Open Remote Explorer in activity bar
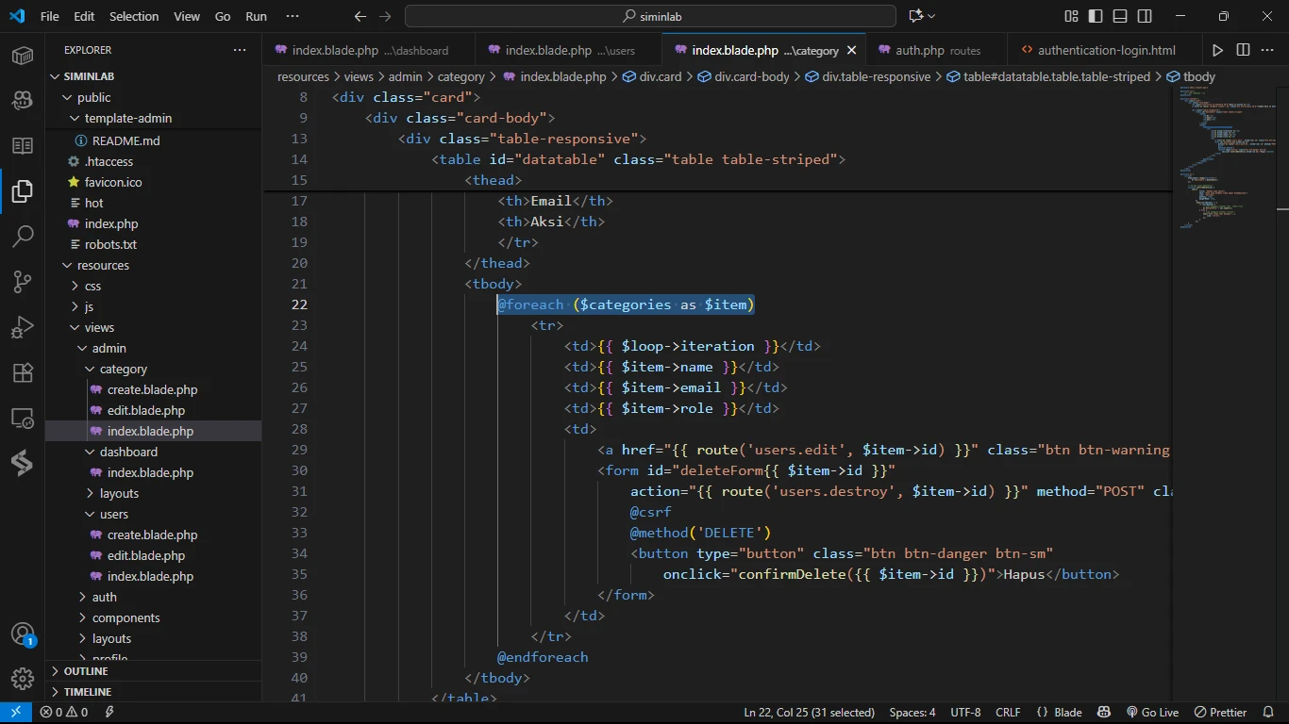The height and width of the screenshot is (724, 1289). click(23, 418)
